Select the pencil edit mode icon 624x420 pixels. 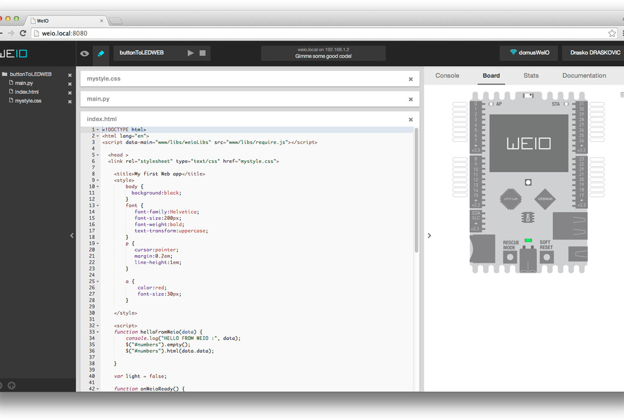(101, 53)
